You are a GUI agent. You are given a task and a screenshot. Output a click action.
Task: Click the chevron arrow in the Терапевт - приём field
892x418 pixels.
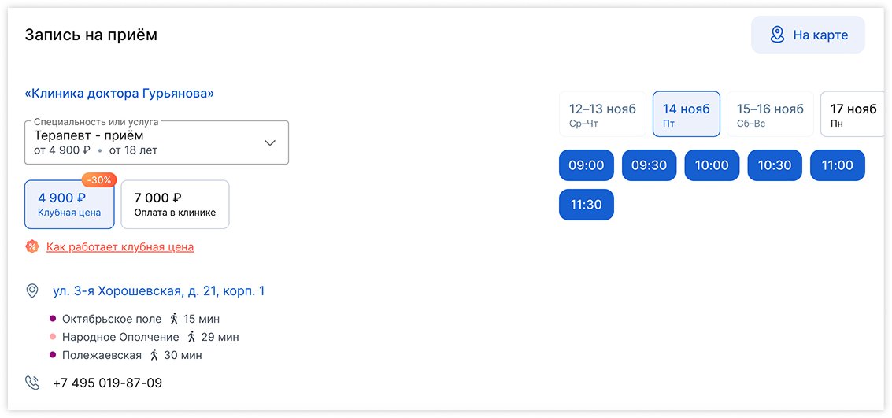(x=270, y=142)
